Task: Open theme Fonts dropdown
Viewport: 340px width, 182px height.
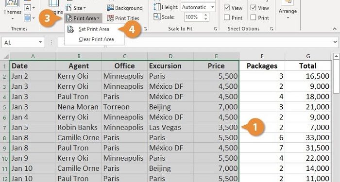Action: pos(30,8)
